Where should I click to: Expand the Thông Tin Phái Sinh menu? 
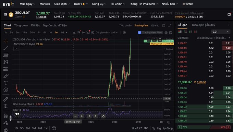(x=143, y=4)
